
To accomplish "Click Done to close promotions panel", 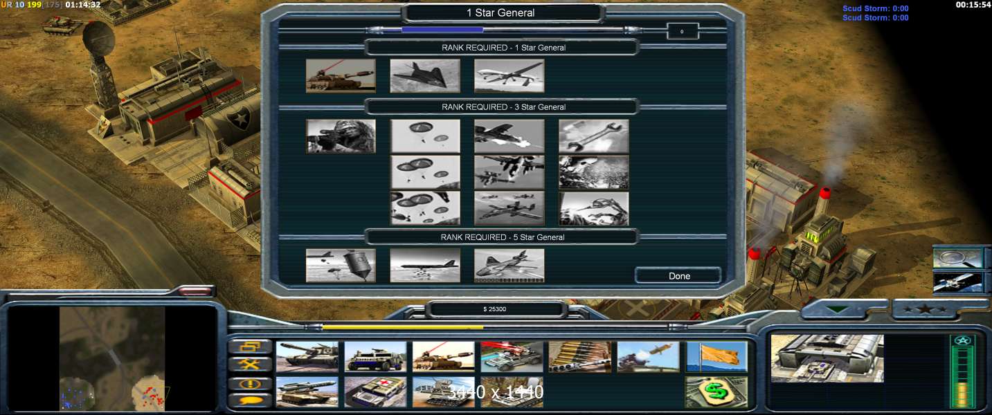I will pyautogui.click(x=678, y=276).
